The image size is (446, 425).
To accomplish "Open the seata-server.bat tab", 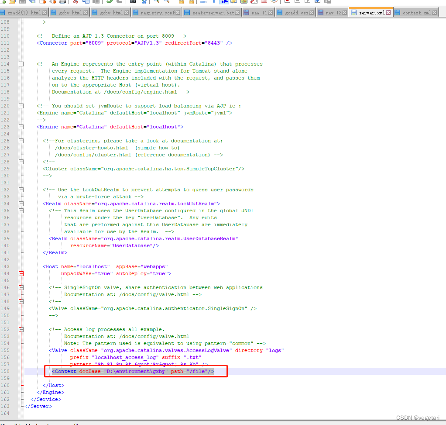I will (213, 13).
